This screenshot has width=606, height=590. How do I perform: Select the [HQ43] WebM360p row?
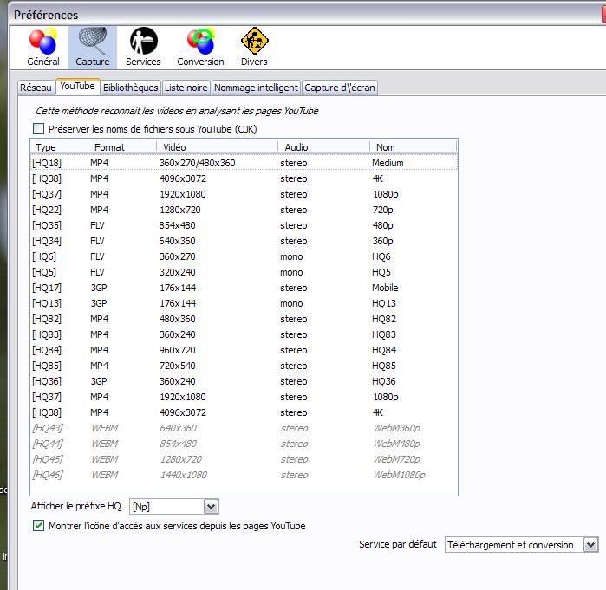click(244, 428)
